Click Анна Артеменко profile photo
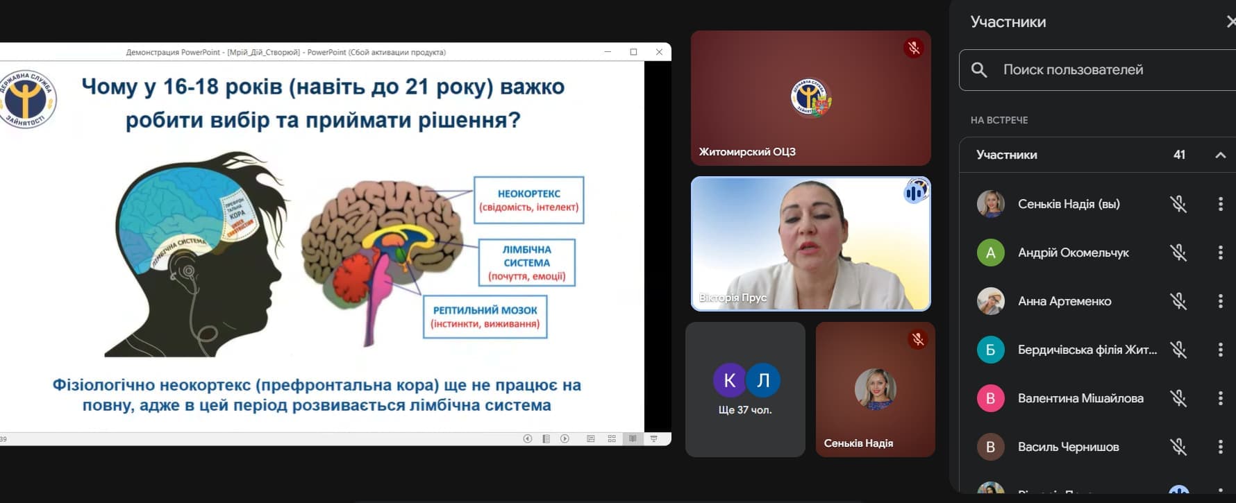 tap(991, 301)
